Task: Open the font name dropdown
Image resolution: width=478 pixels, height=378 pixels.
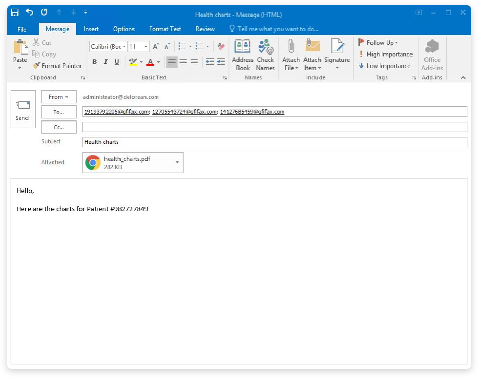Action: click(x=124, y=47)
